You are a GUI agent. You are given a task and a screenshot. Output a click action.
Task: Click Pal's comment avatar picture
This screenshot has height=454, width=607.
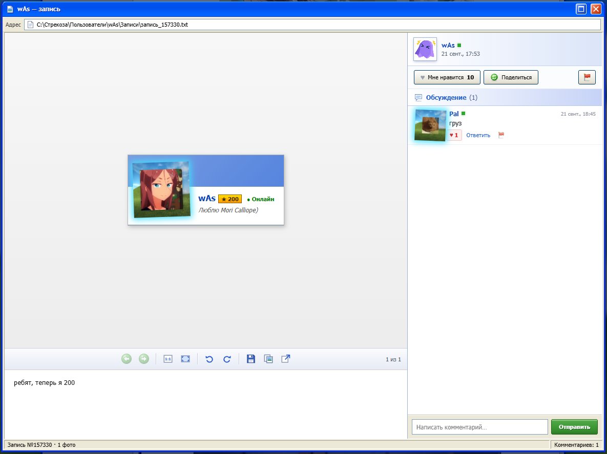coord(430,125)
